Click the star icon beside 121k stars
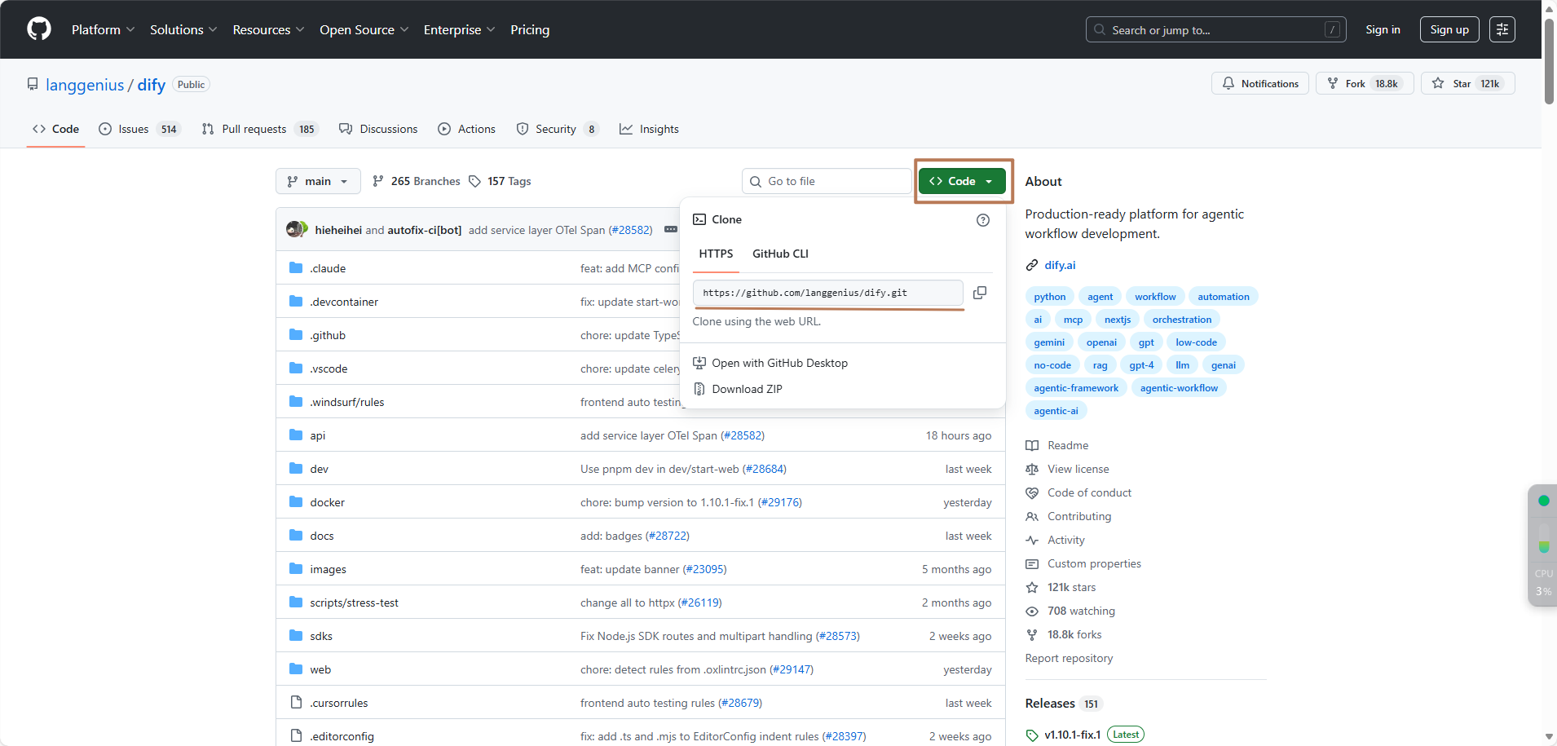The width and height of the screenshot is (1557, 746). point(1032,587)
